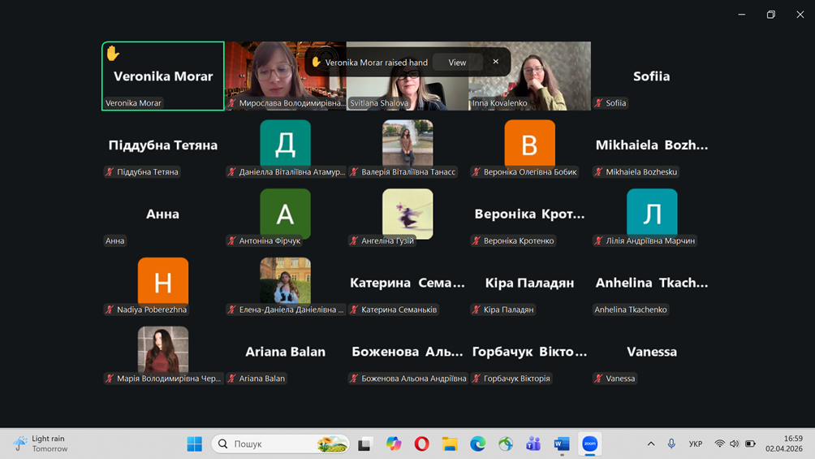
Task: Click the Пошук taskbar search box
Action: (280, 444)
